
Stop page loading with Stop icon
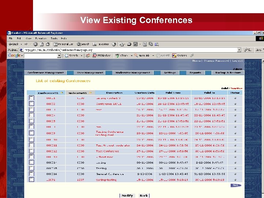[x=35, y=44]
